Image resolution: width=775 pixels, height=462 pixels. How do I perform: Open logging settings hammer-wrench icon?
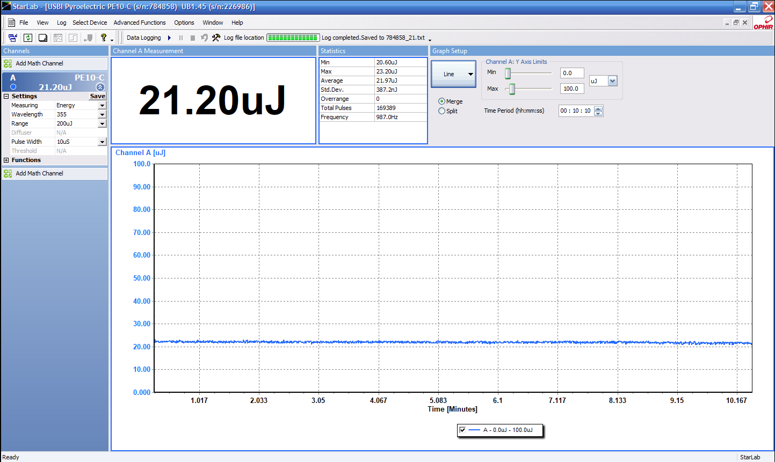tap(216, 38)
